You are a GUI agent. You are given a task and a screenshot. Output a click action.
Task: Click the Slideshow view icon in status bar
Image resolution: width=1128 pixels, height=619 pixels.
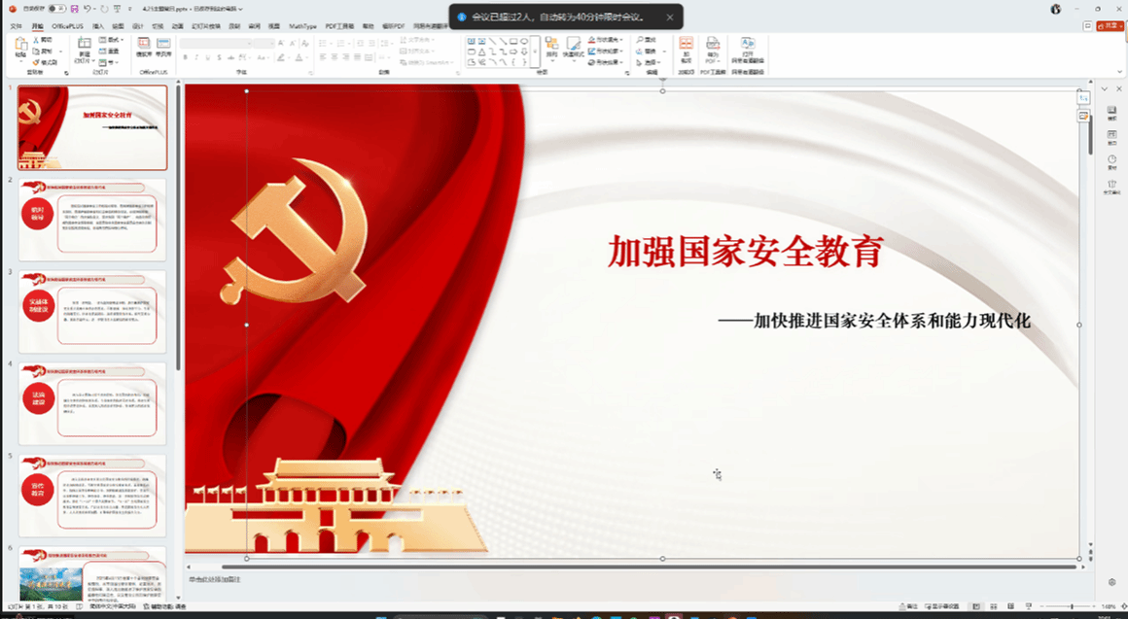coord(1030,606)
